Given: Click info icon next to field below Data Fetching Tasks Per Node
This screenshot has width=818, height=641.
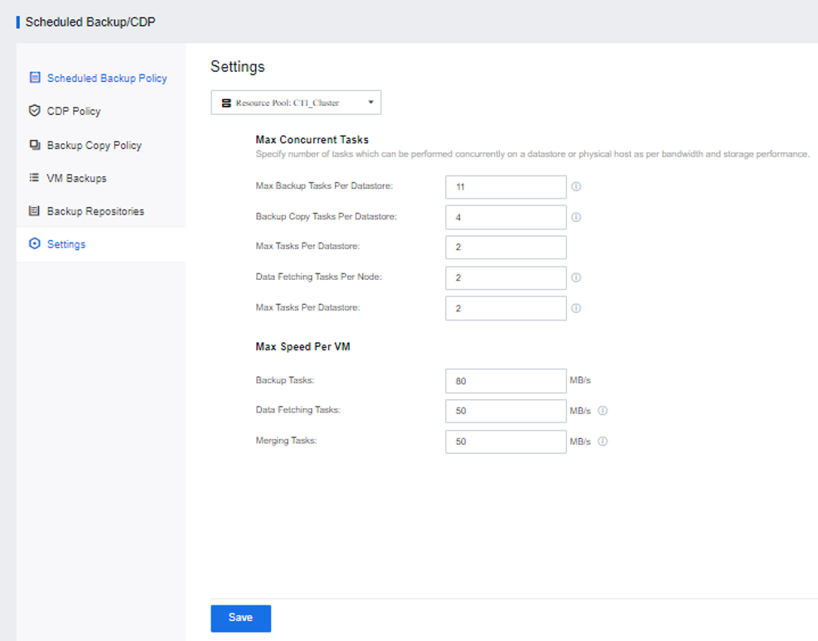Looking at the screenshot, I should click(x=576, y=309).
